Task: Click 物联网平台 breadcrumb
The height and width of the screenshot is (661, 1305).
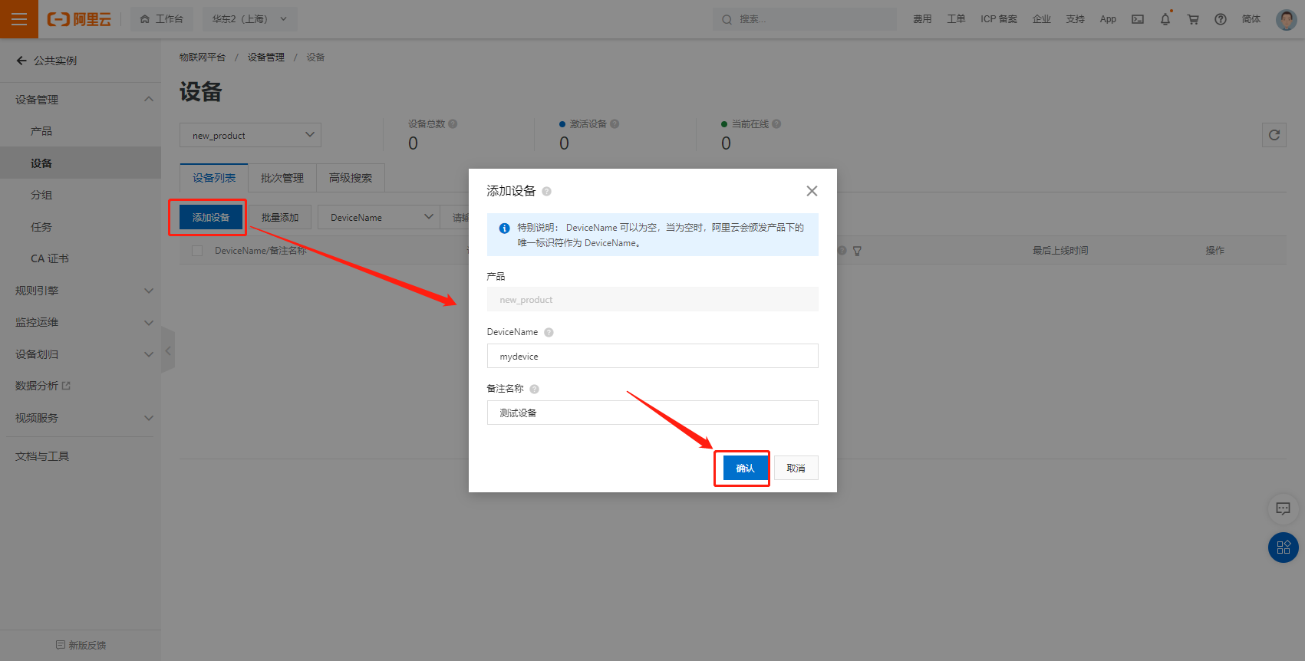Action: point(203,58)
